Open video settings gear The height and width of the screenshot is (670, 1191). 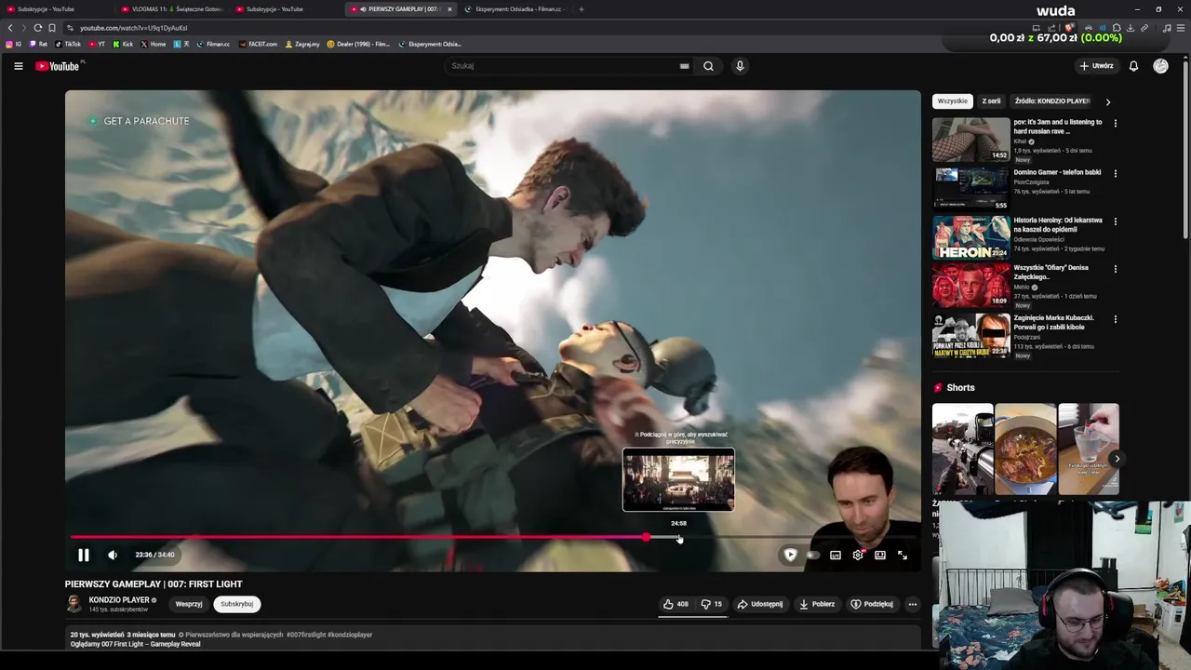(x=858, y=555)
